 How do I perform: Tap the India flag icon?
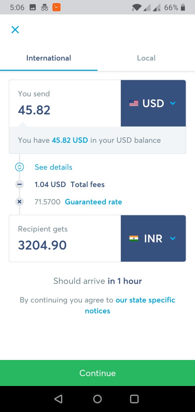[134, 238]
